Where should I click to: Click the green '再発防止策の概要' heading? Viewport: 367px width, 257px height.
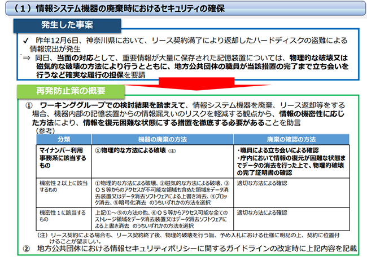coord(71,91)
